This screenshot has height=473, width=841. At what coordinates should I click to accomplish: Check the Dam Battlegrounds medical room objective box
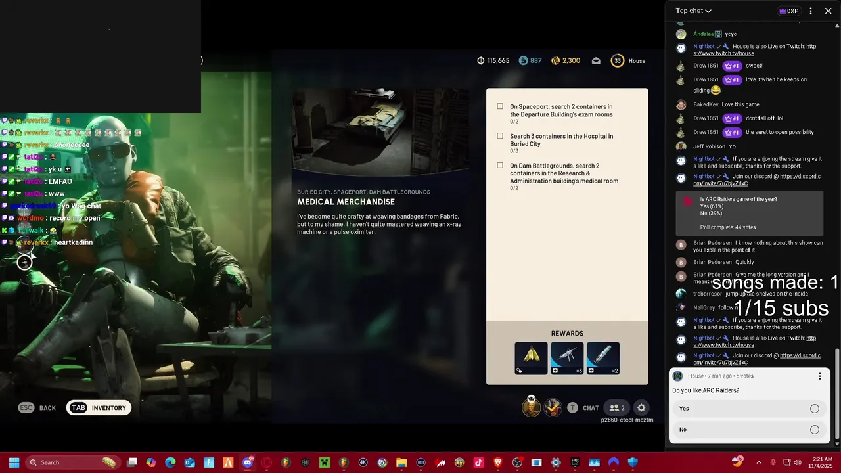coord(500,166)
